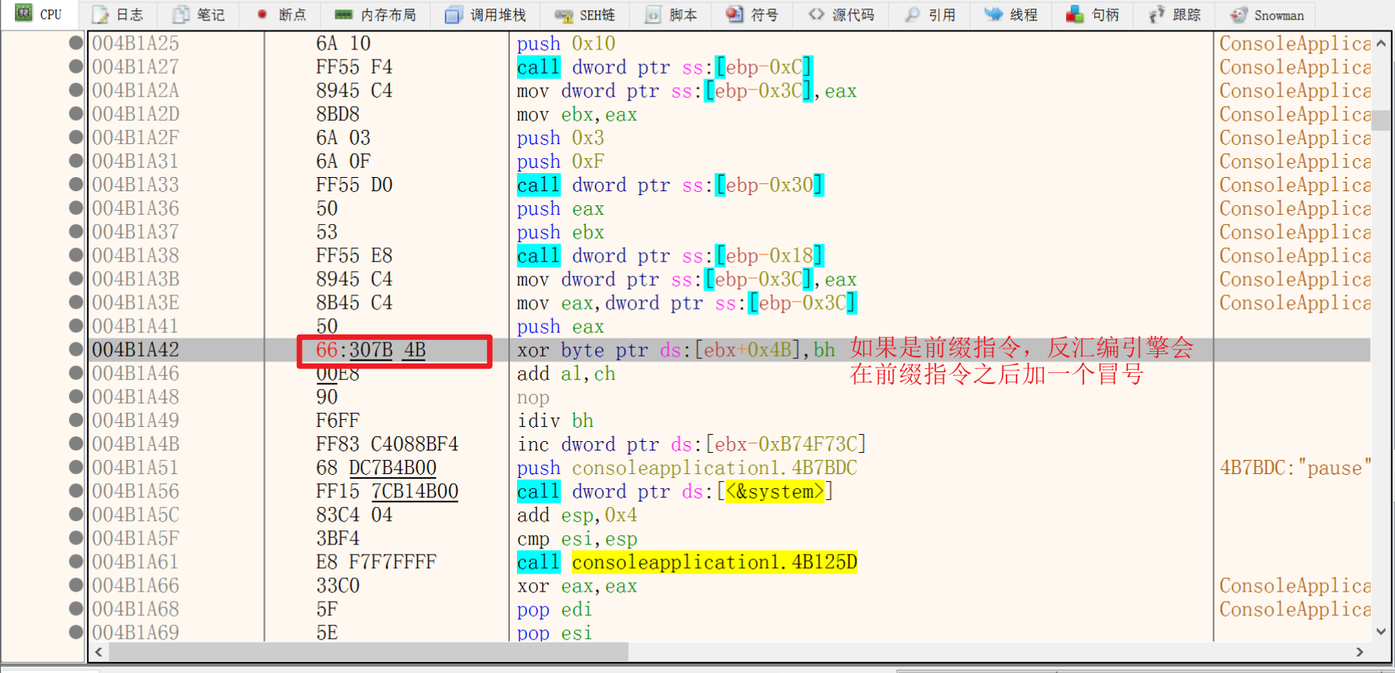Select the 'add esp,0x4' instruction
This screenshot has height=673, width=1395.
pos(577,515)
